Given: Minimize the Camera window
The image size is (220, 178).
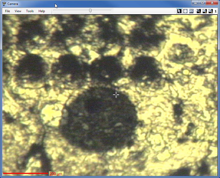Looking at the screenshot, I should click(x=195, y=3).
